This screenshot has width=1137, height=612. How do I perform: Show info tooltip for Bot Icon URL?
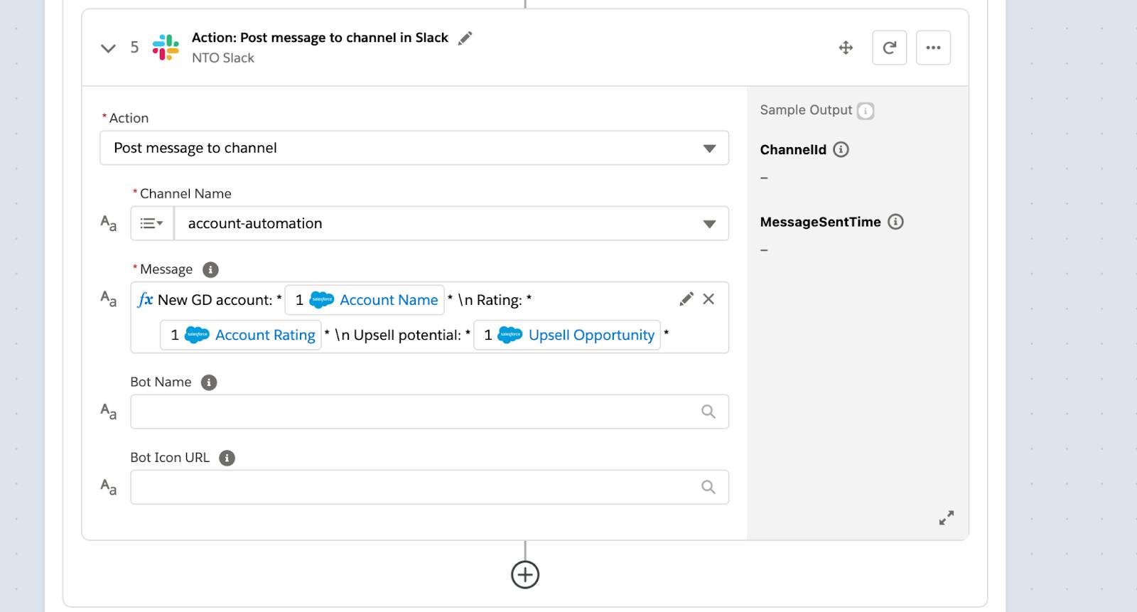[x=227, y=458]
